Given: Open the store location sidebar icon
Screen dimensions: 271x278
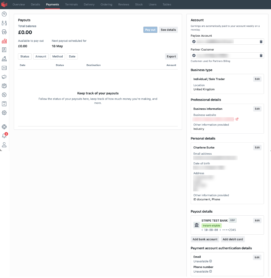Looking at the screenshot, I should click(4, 32).
